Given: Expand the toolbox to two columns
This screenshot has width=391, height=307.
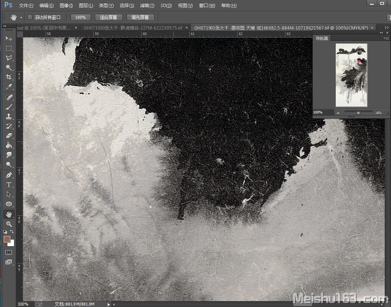Looking at the screenshot, I should click(5, 26).
